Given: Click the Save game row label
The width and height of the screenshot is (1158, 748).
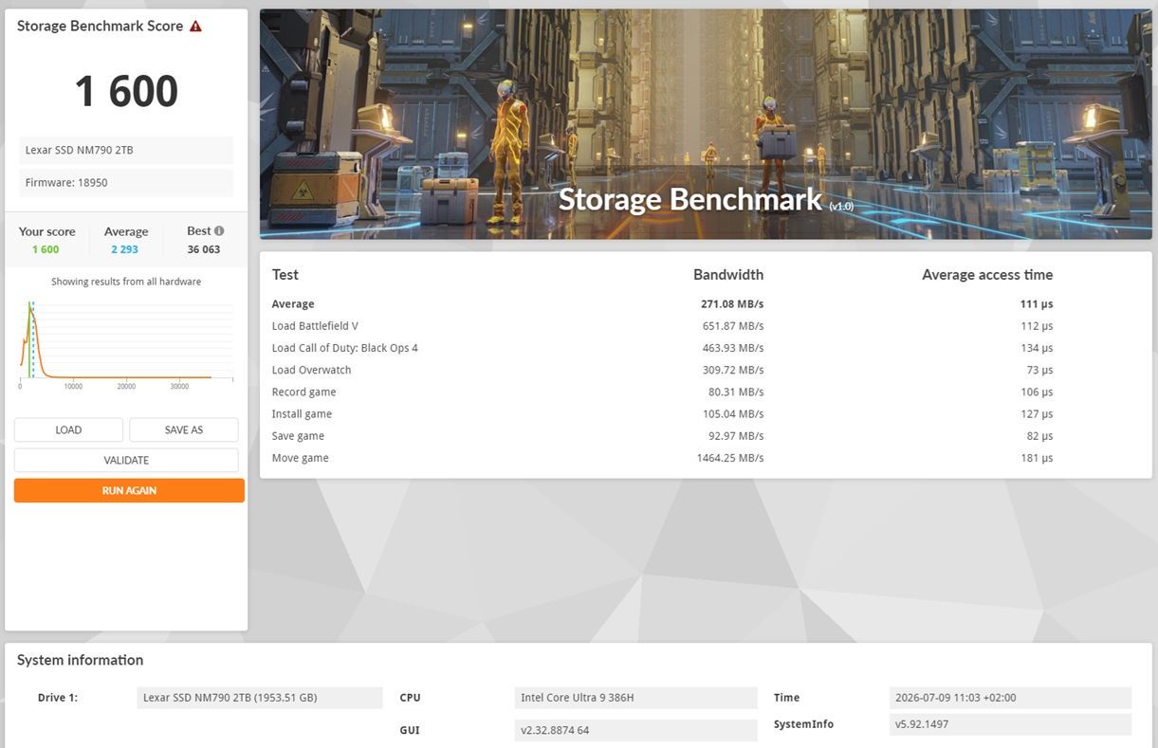Looking at the screenshot, I should click(x=298, y=436).
